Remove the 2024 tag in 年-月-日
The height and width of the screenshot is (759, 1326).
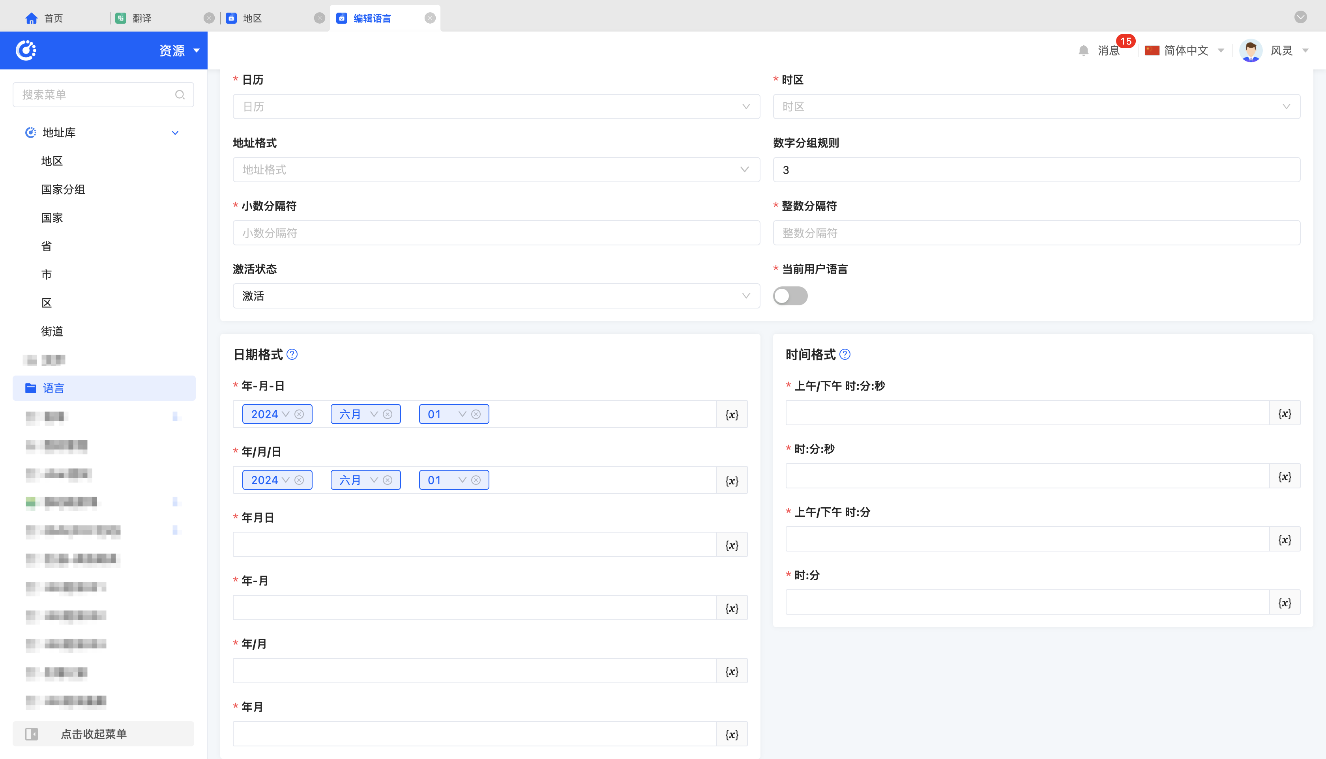299,415
